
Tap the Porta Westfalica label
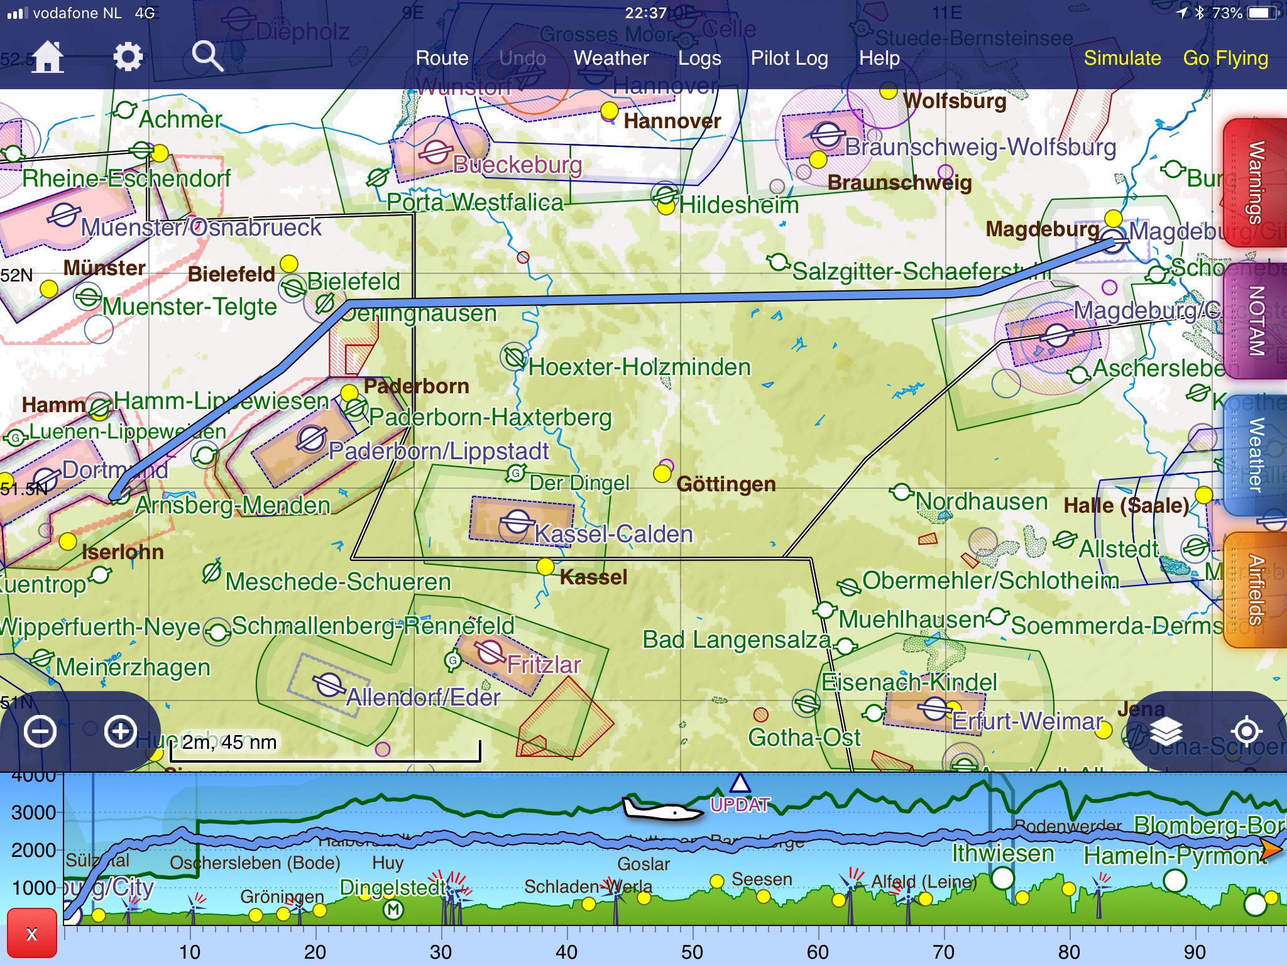coord(475,202)
